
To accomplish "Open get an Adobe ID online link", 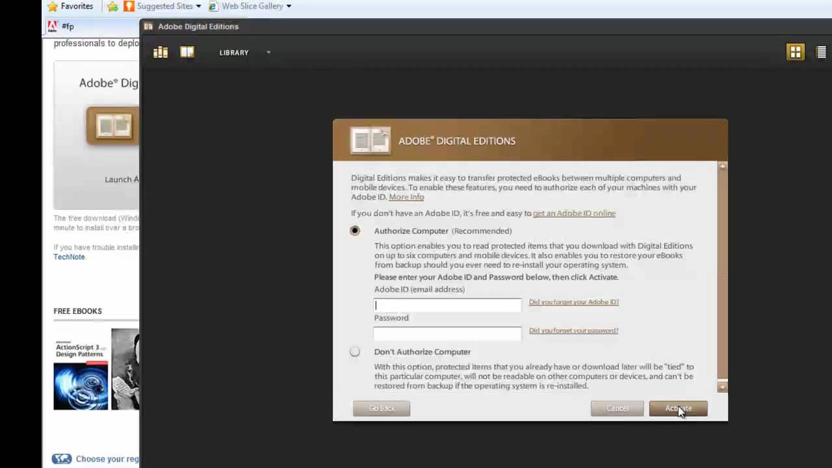I will (x=574, y=213).
